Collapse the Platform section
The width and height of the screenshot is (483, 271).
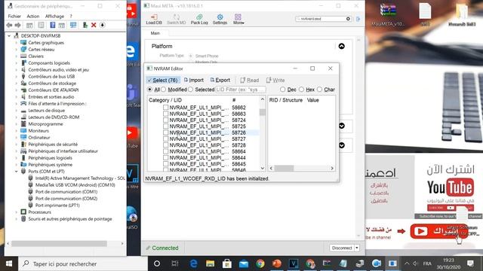click(x=341, y=46)
